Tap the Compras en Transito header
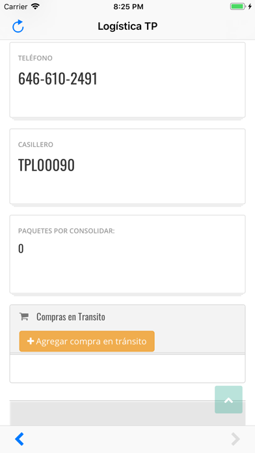This screenshot has height=453, width=255. [71, 317]
